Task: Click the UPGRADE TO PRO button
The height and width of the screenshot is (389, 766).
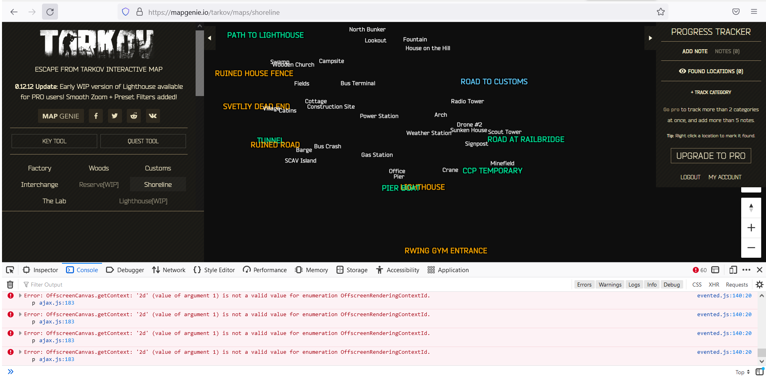Action: (x=711, y=156)
